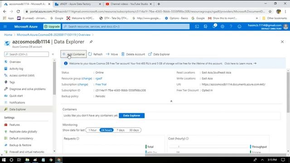Collapse the essentials section chevron
The width and height of the screenshot is (290, 163).
(x=171, y=101)
